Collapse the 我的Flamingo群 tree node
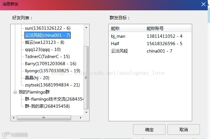Viewport: 210px width, 139px height. pyautogui.click(x=15, y=92)
